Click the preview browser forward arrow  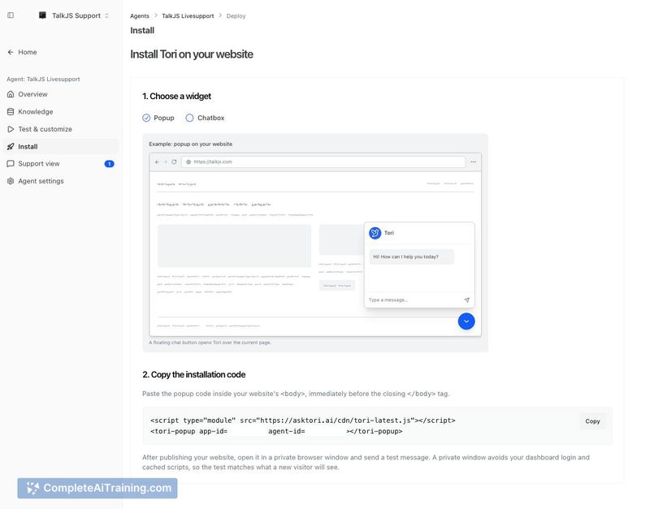[x=166, y=162]
